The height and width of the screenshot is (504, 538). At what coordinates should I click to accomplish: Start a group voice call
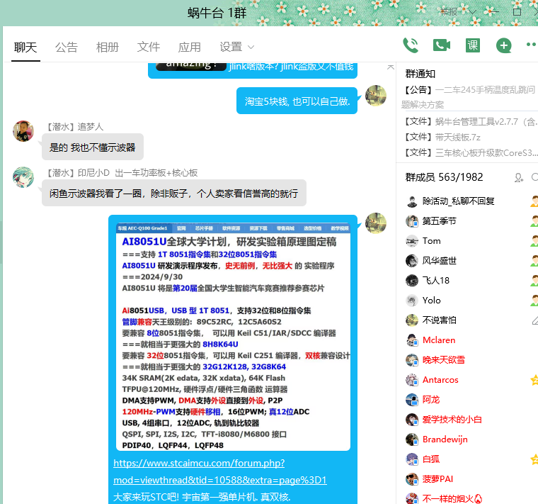(x=411, y=45)
